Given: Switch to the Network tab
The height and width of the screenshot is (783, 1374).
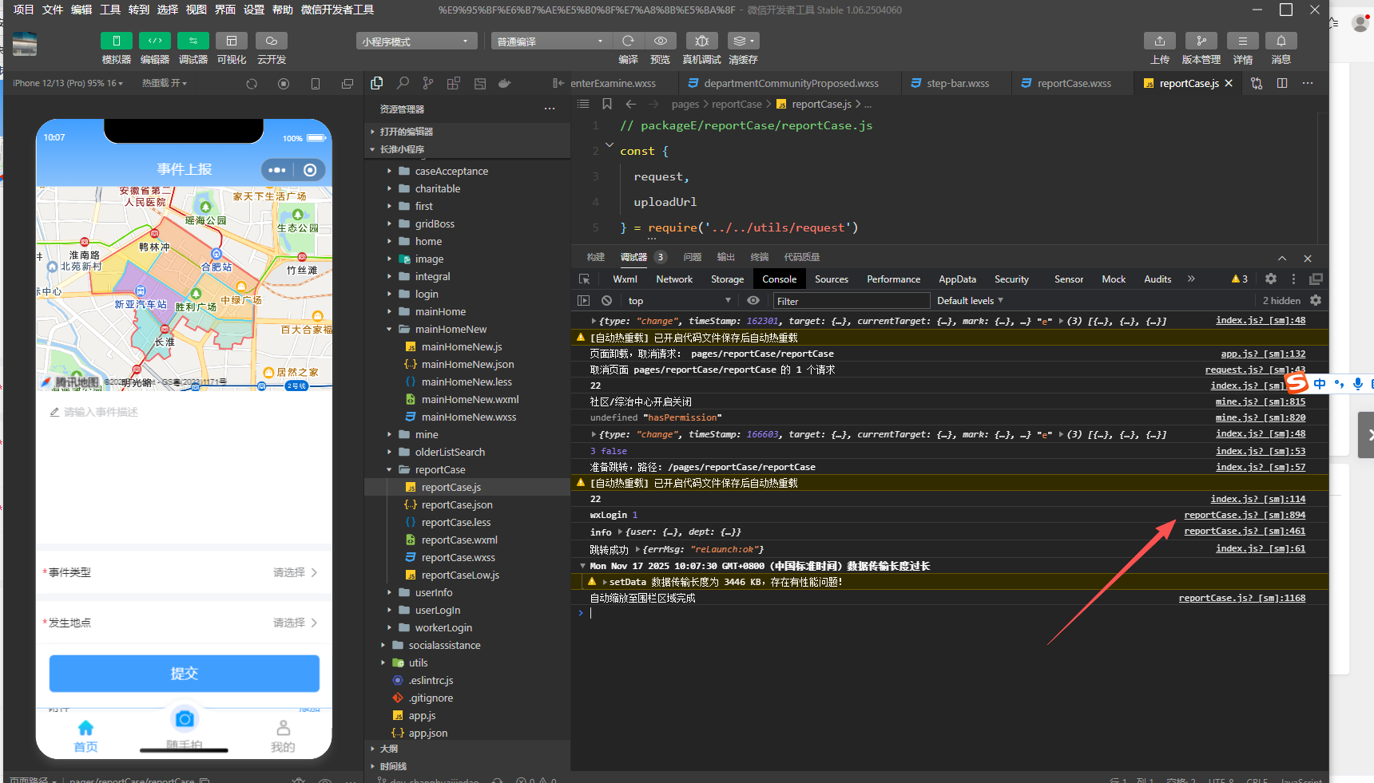Looking at the screenshot, I should (x=673, y=279).
